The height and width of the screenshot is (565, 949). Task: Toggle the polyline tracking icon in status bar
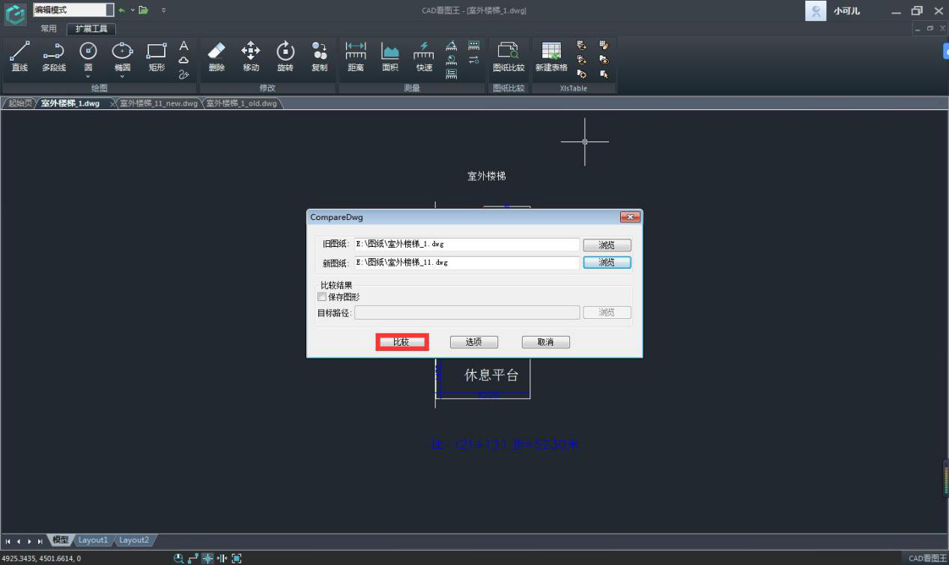point(193,558)
